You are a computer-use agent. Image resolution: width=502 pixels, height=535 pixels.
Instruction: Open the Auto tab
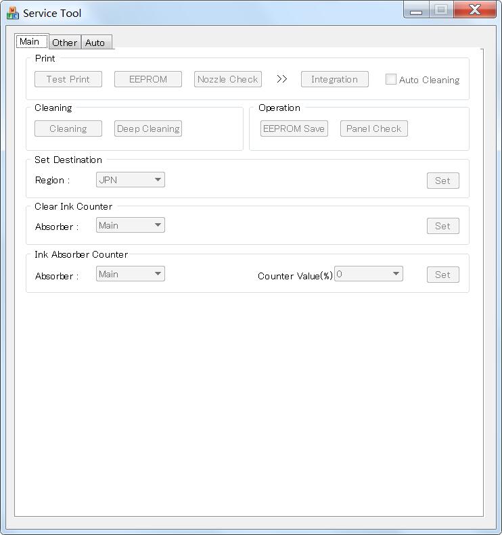[96, 43]
